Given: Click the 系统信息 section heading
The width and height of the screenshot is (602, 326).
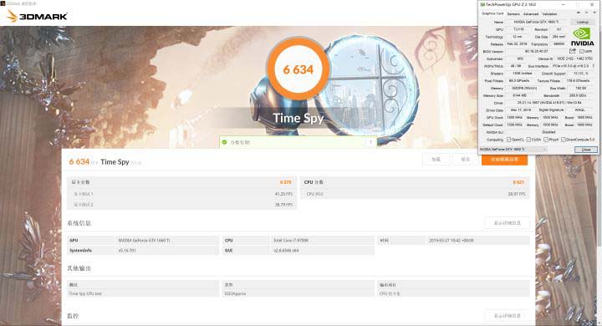Looking at the screenshot, I should (x=79, y=223).
